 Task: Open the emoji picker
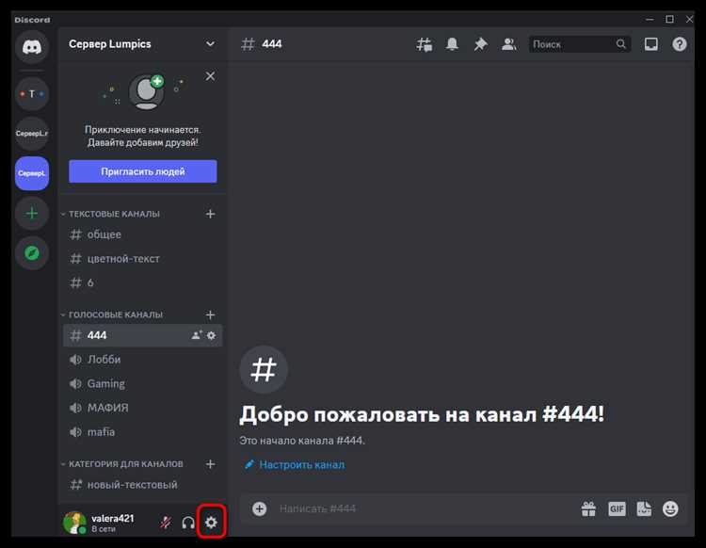point(670,508)
